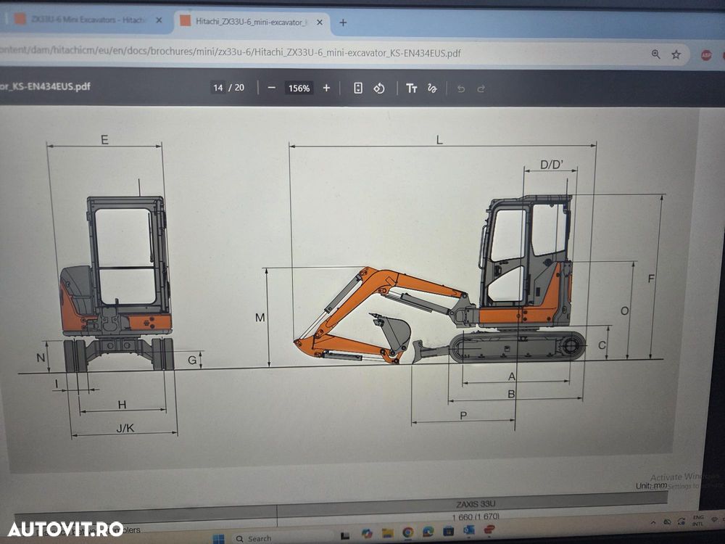Click the address bar URL

point(231,51)
